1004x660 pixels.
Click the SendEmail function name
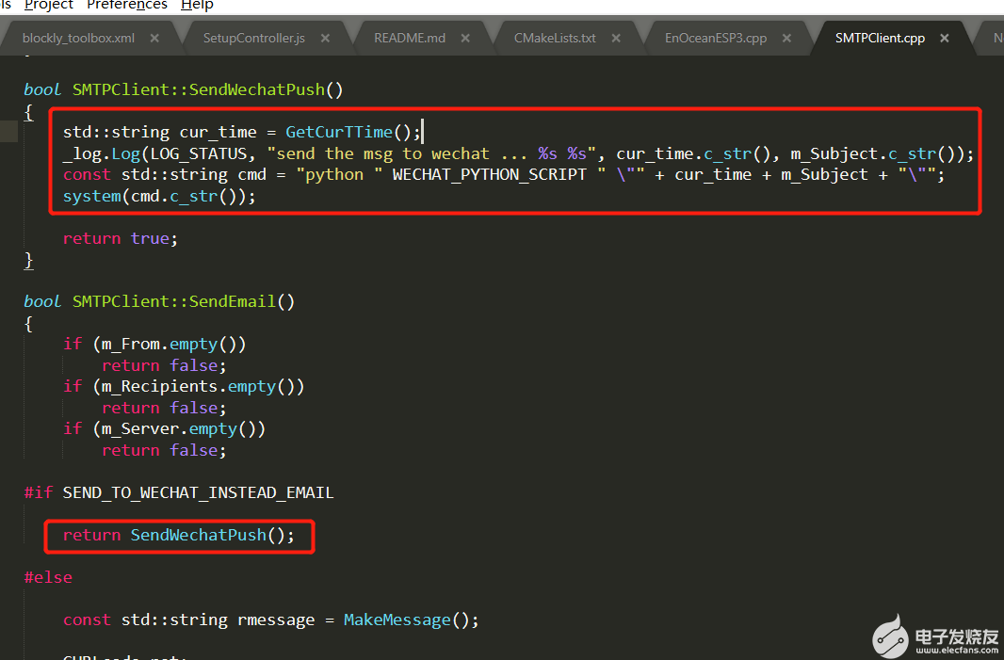tap(232, 301)
